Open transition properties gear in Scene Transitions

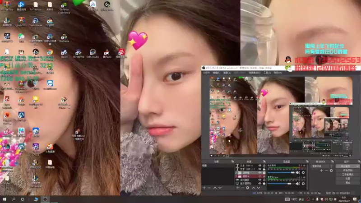pyautogui.click(x=331, y=171)
